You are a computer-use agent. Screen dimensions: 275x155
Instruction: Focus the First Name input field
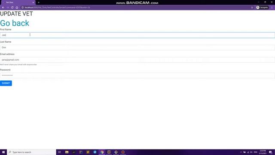(x=137, y=35)
